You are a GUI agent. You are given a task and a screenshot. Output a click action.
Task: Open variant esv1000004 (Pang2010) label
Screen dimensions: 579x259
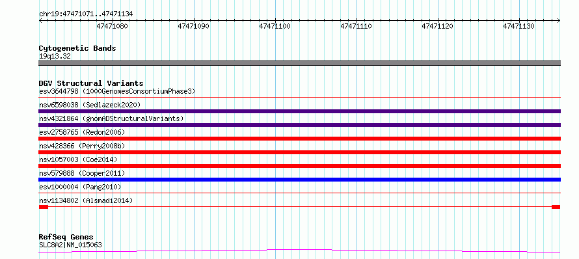click(80, 187)
